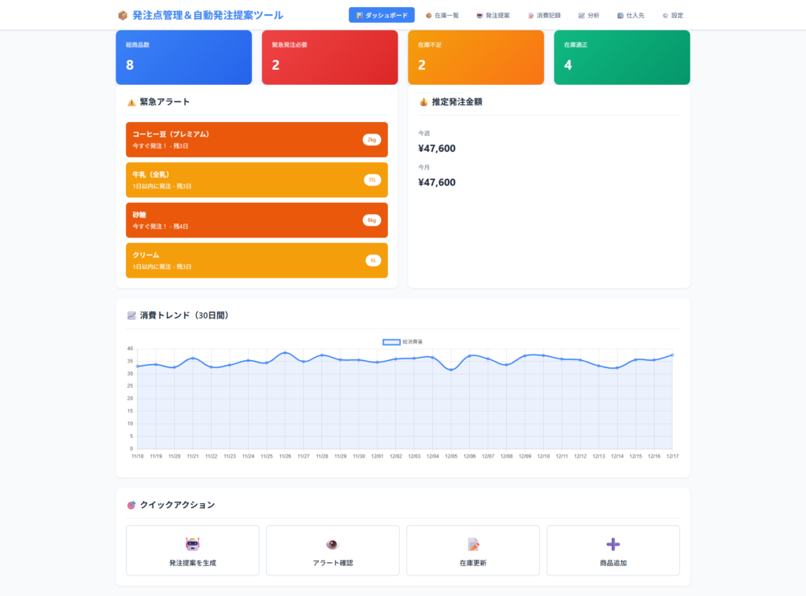Click the target icon beside クイックアクション
Screen dimensions: 806x596
tap(131, 505)
